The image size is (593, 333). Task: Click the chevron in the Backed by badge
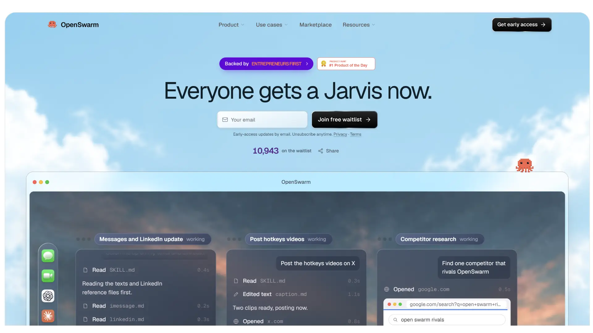[x=307, y=64]
